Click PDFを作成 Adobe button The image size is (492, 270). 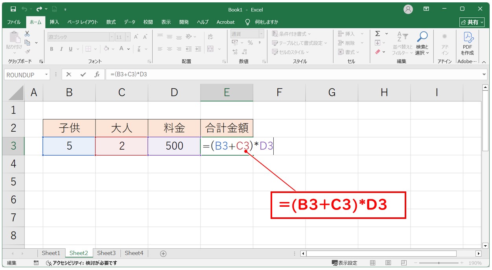468,43
